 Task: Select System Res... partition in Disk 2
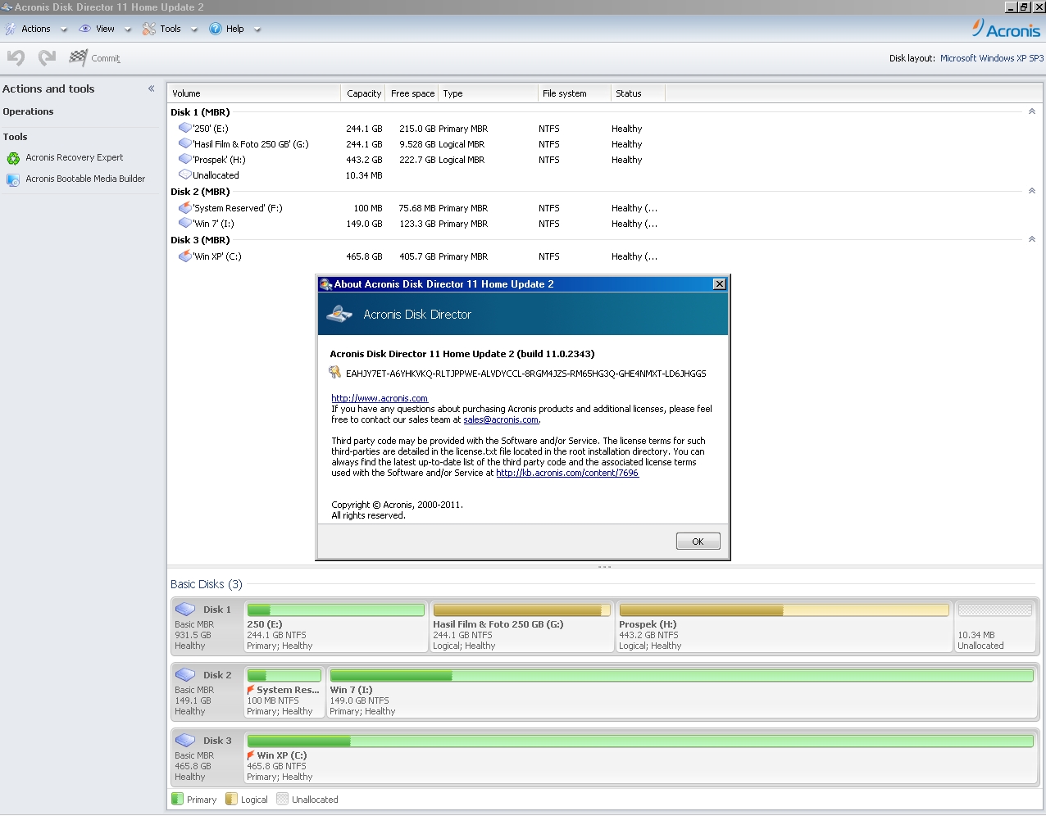284,691
